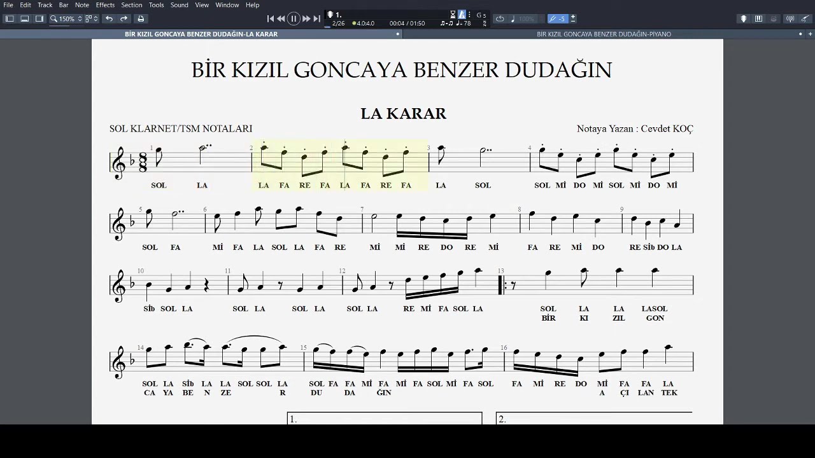Switch to the LA KARAR document tab
815x458 pixels.
point(201,34)
